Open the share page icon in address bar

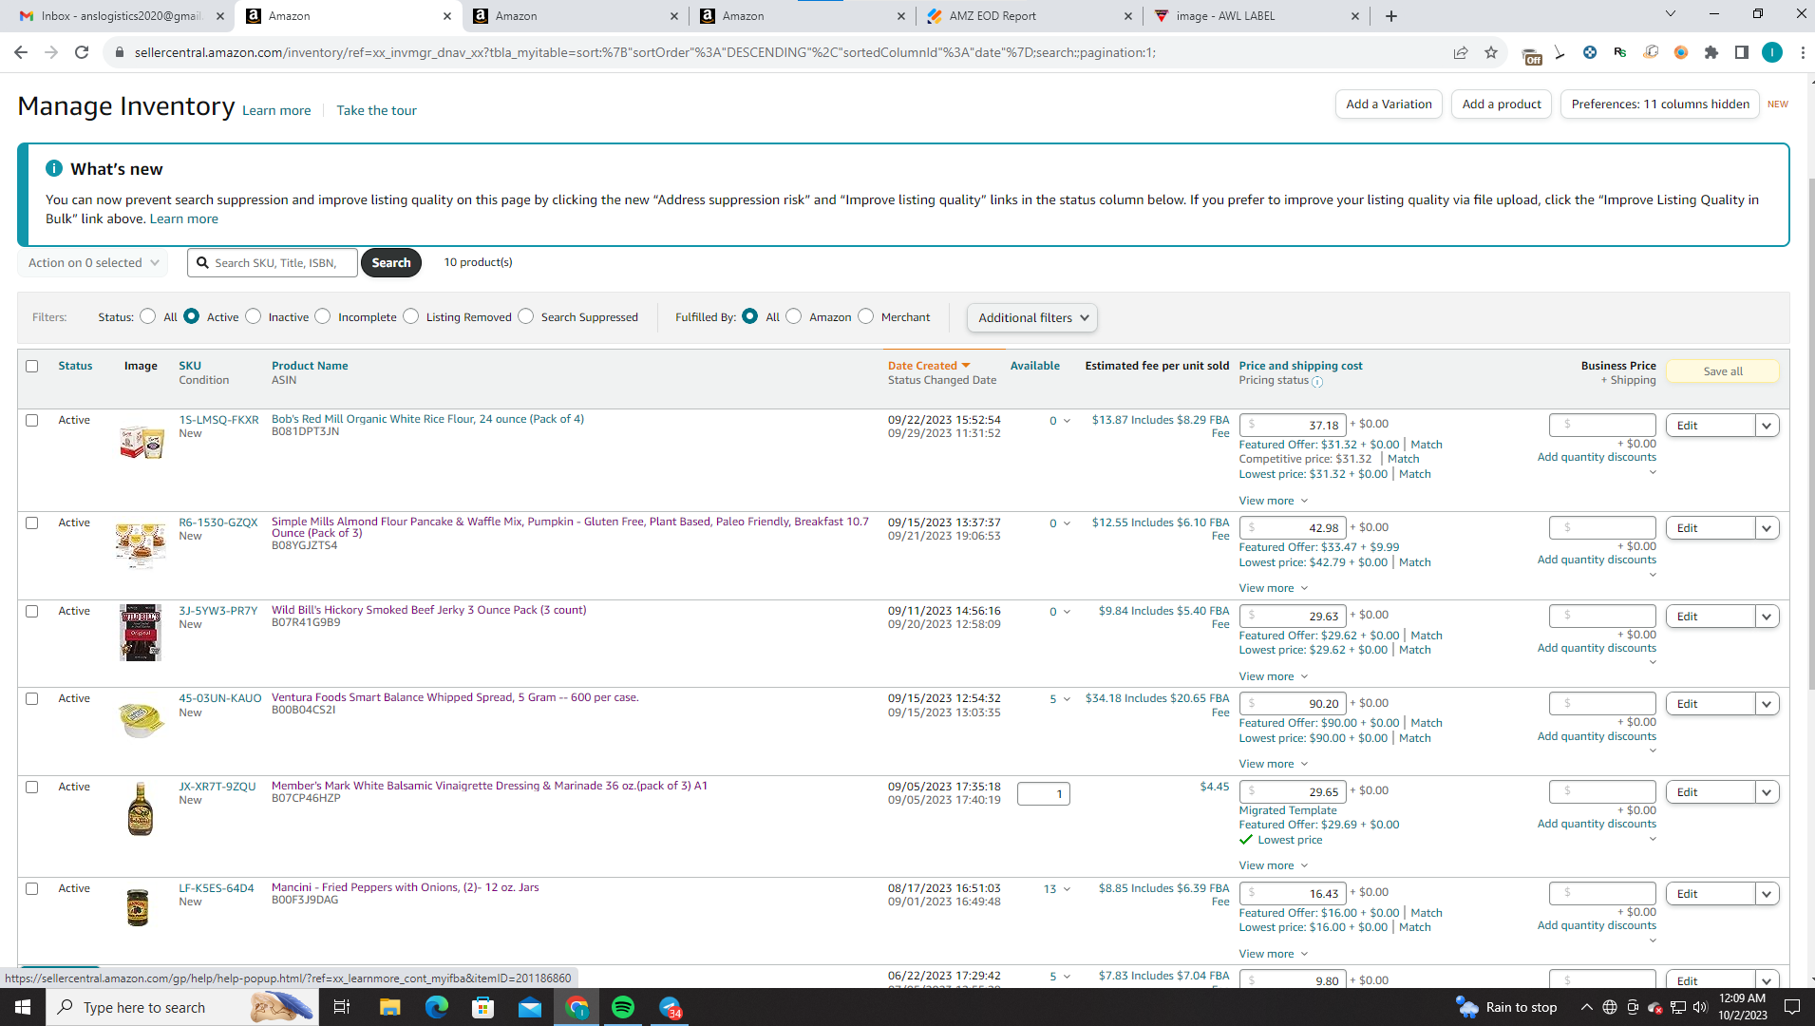point(1461,52)
